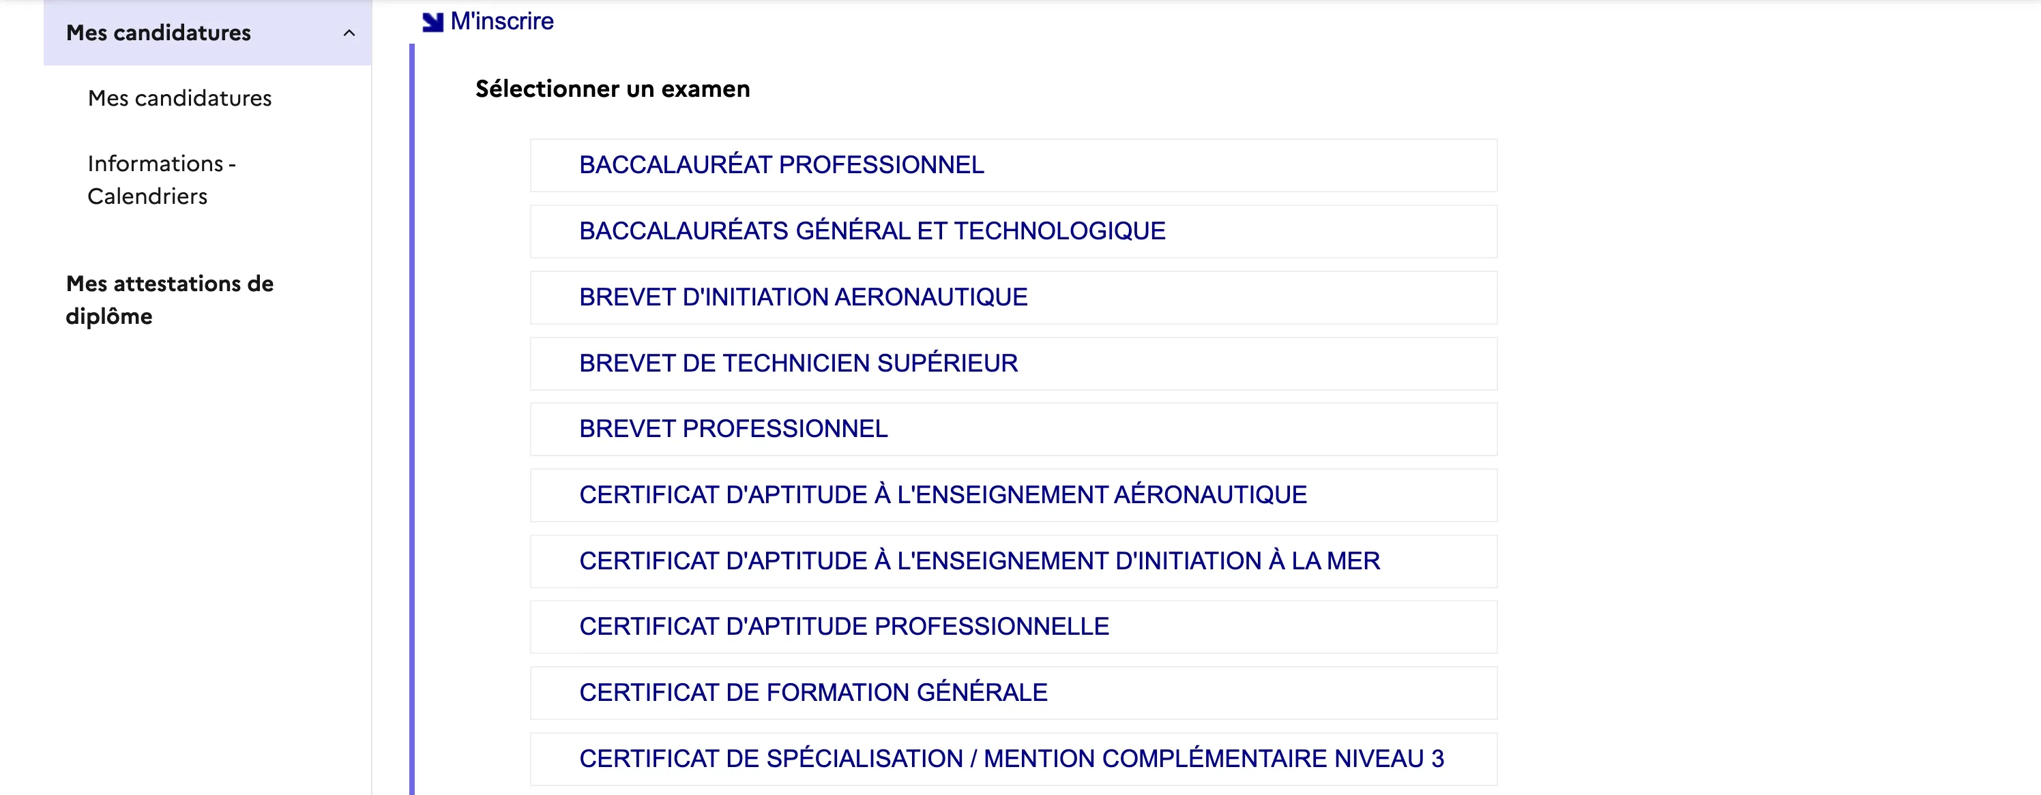Viewport: 2041px width, 795px height.
Task: Select the Baccalauréat Professionnel exam
Action: coord(781,166)
